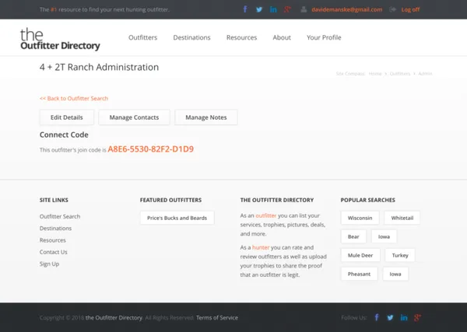This screenshot has width=467, height=332.
Task: Open featured outfitter Price's Bucks and Beards
Action: [177, 218]
